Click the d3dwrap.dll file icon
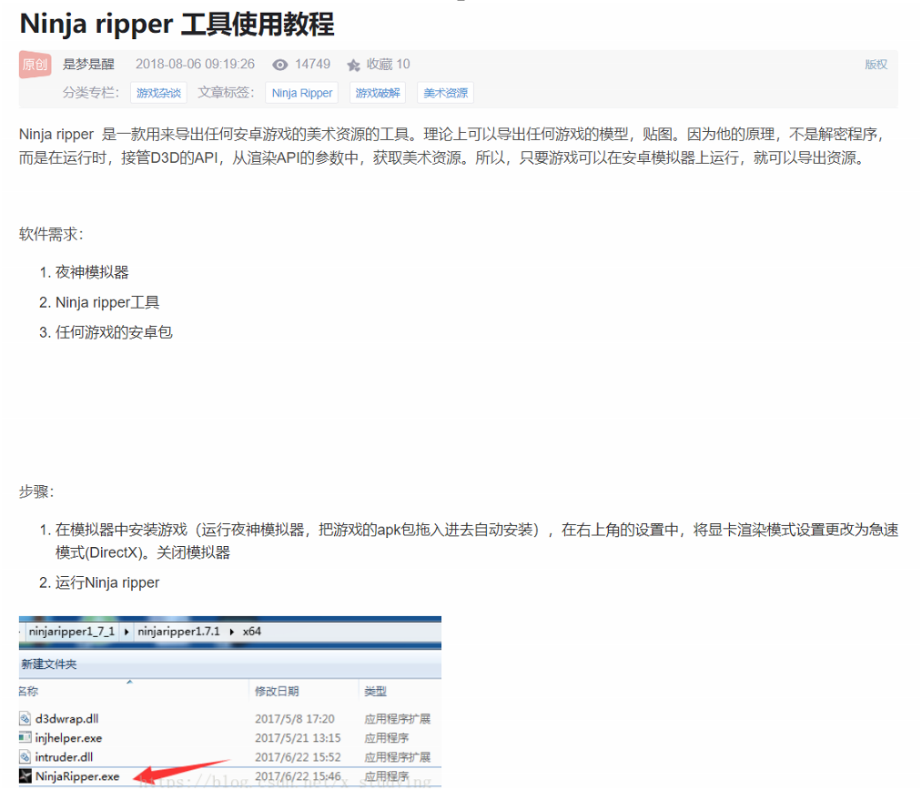922x790 pixels. pyautogui.click(x=25, y=718)
